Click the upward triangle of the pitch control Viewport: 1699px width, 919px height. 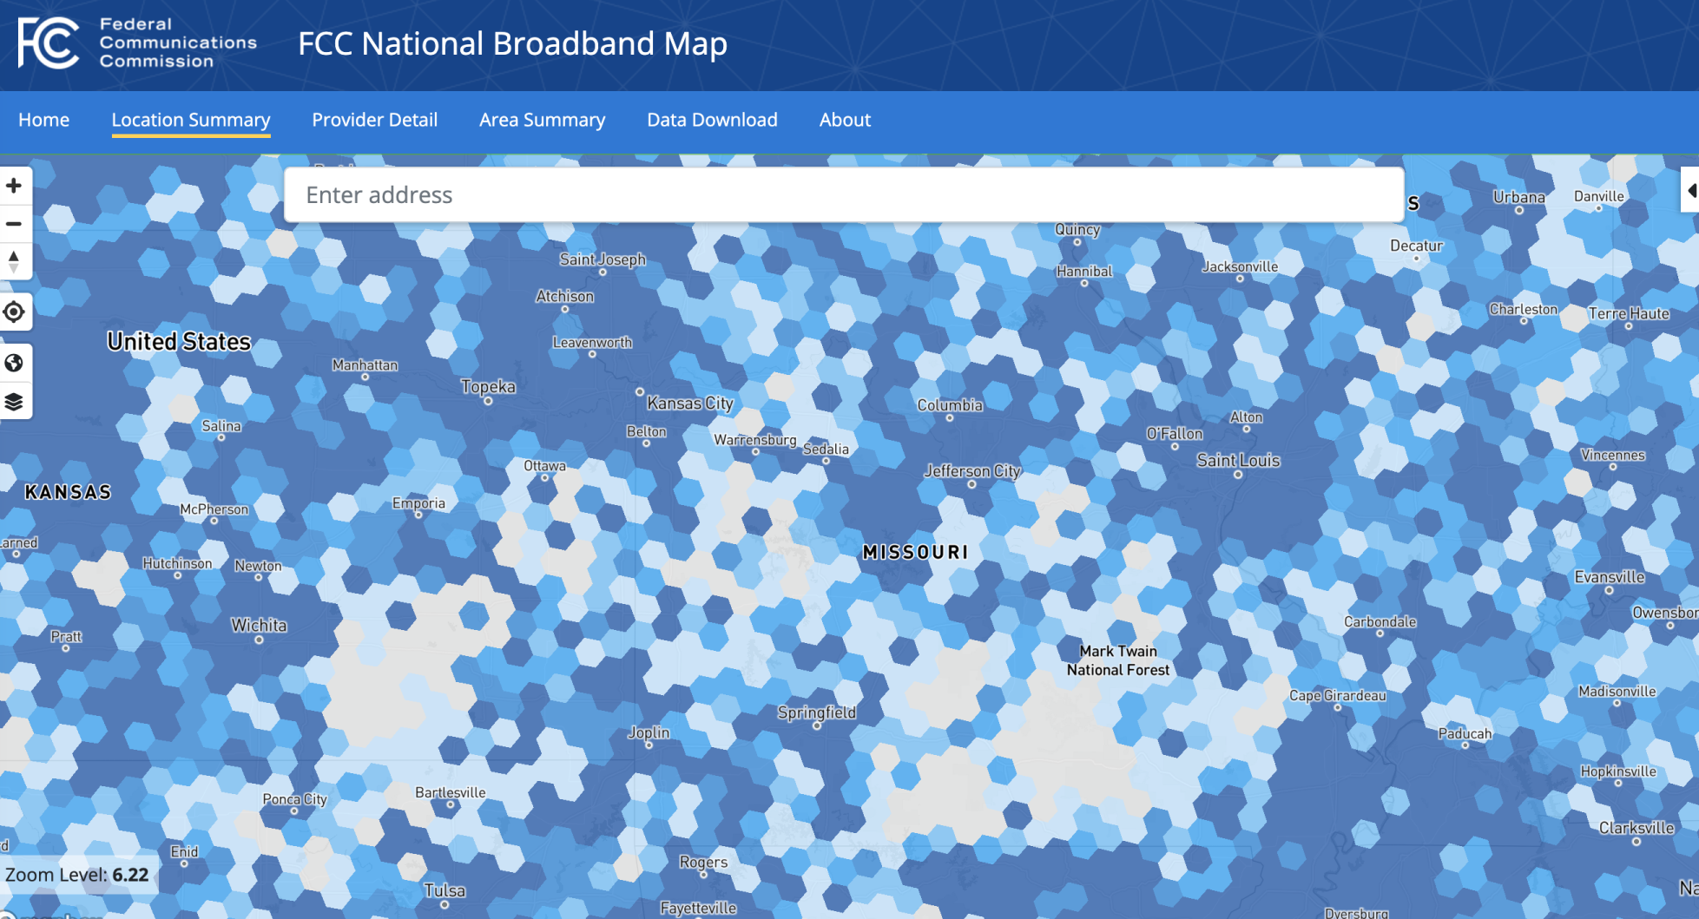[13, 253]
